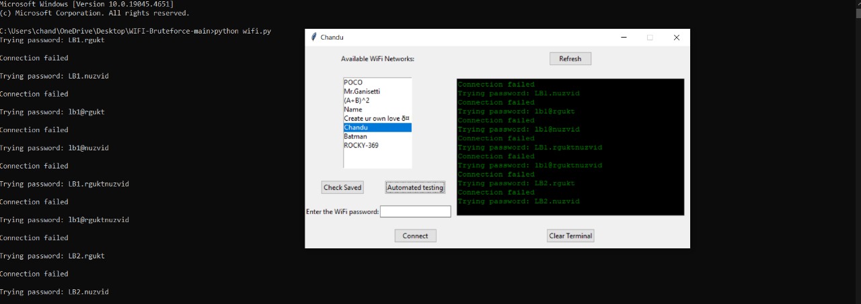This screenshot has width=861, height=304.
Task: Select the Batman WiFi network
Action: [355, 136]
